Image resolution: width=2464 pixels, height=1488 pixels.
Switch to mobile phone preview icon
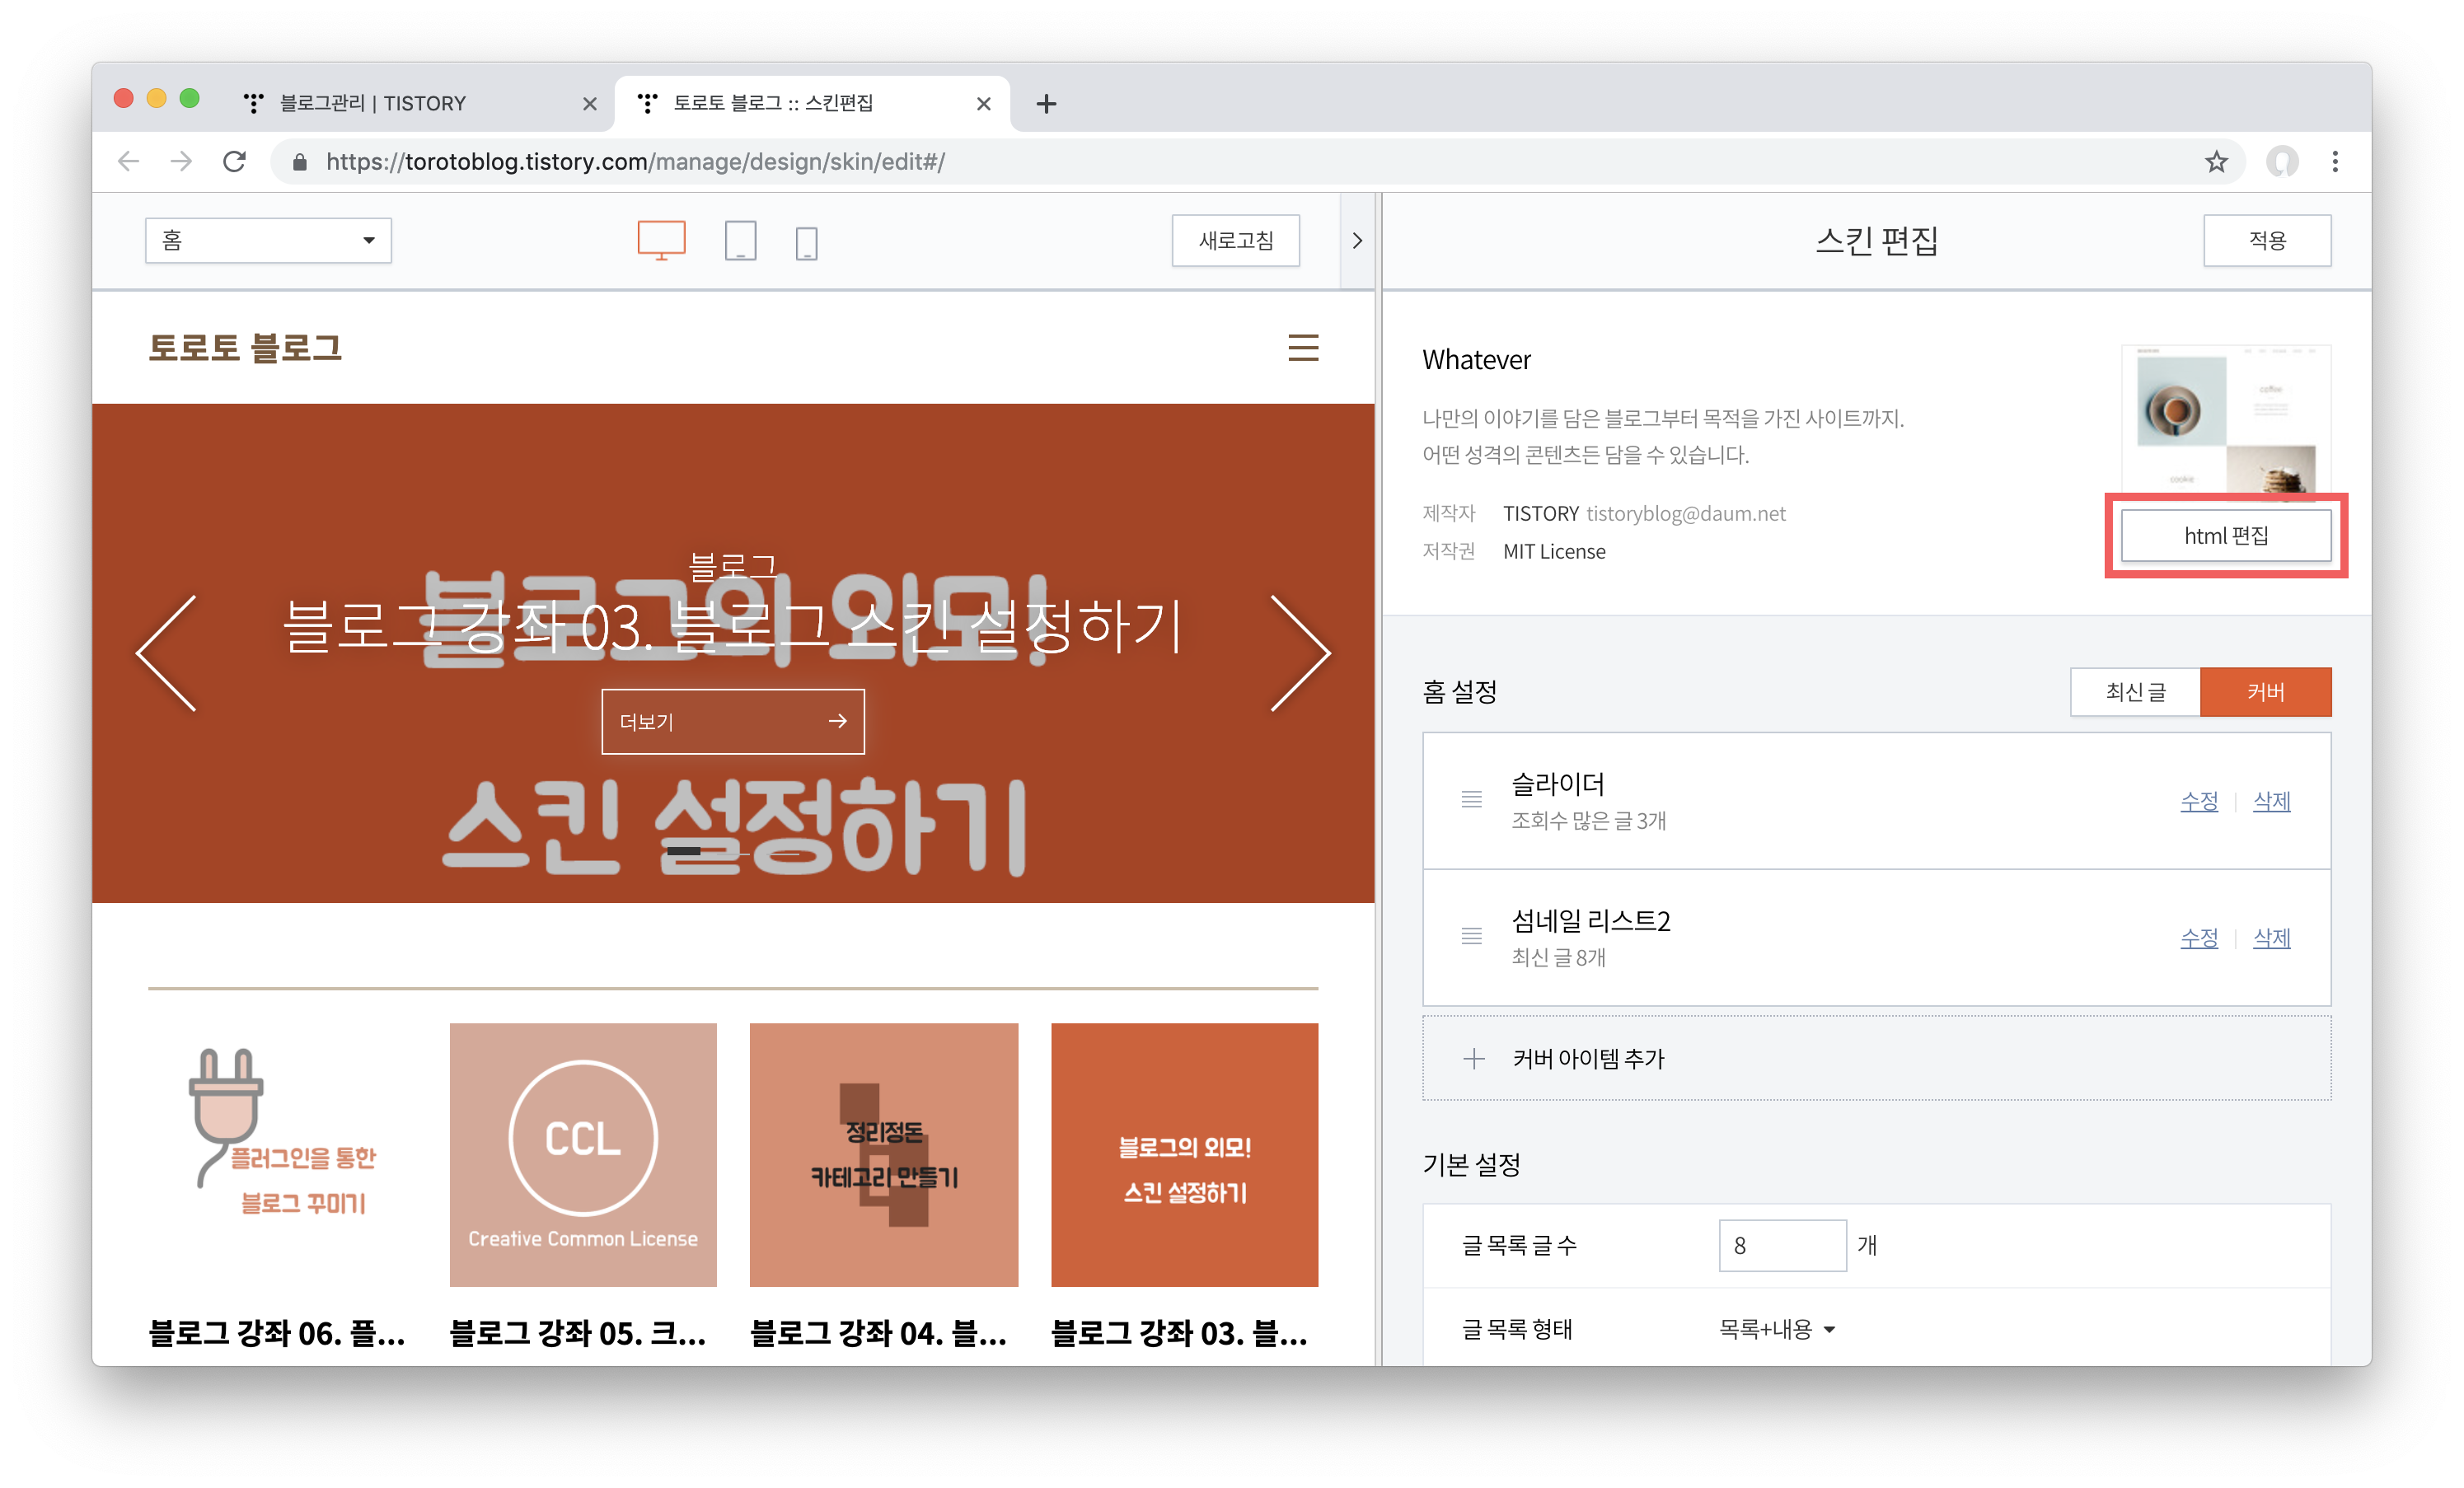pyautogui.click(x=806, y=243)
